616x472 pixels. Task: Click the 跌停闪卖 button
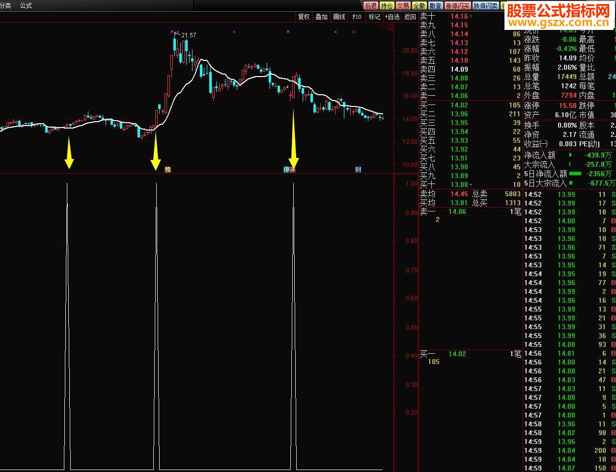pos(486,6)
